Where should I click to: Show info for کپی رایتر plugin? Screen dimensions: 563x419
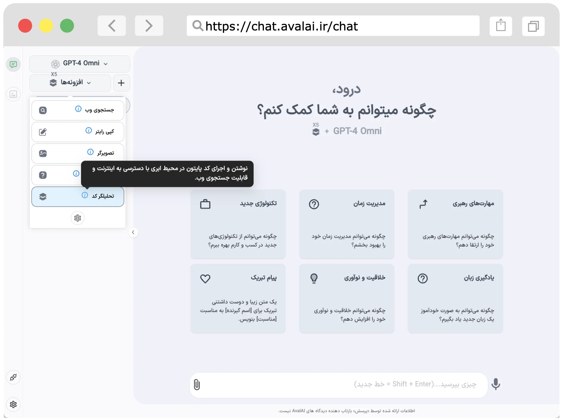coord(89,130)
